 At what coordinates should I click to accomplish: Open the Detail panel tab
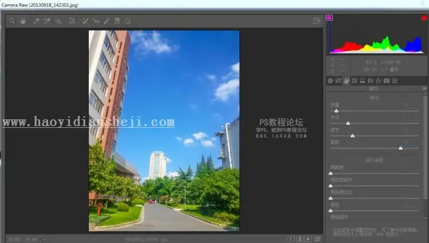click(x=346, y=80)
